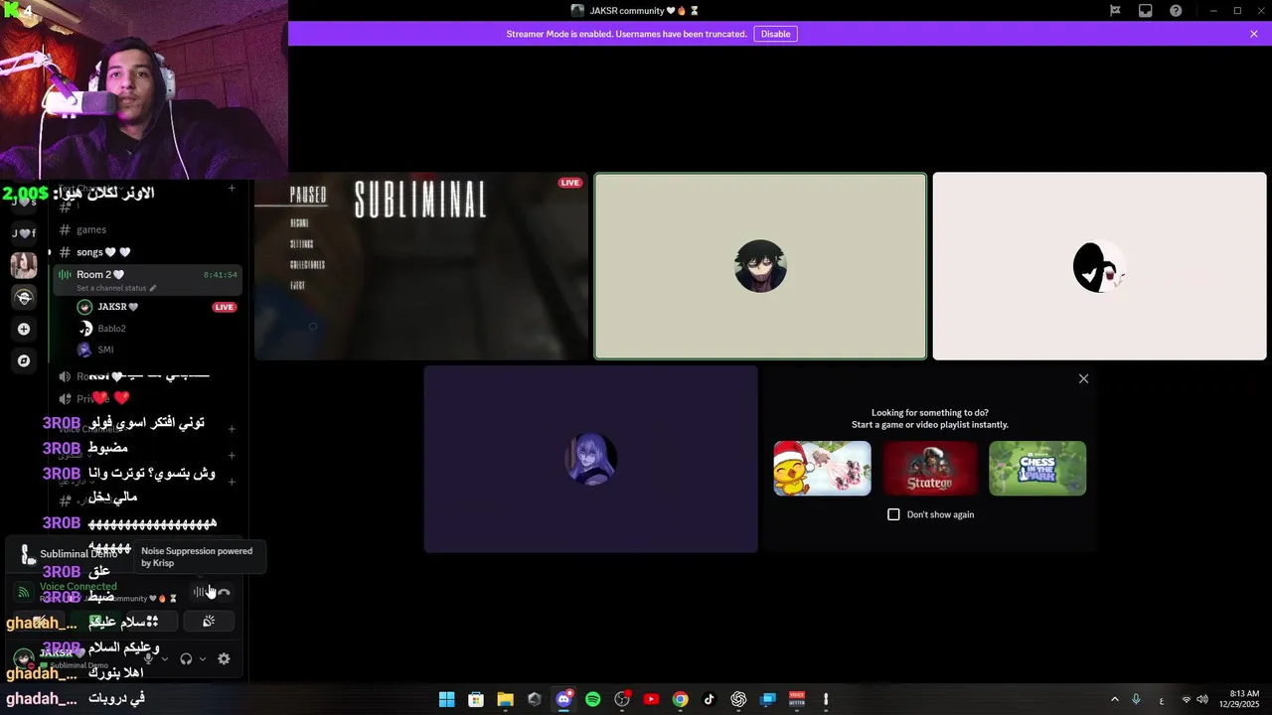
Task: Open Windows Start menu
Action: tap(447, 699)
